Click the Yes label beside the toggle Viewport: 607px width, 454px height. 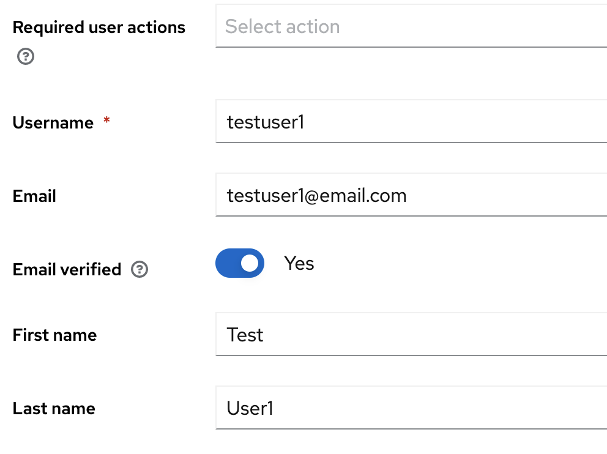tap(299, 263)
